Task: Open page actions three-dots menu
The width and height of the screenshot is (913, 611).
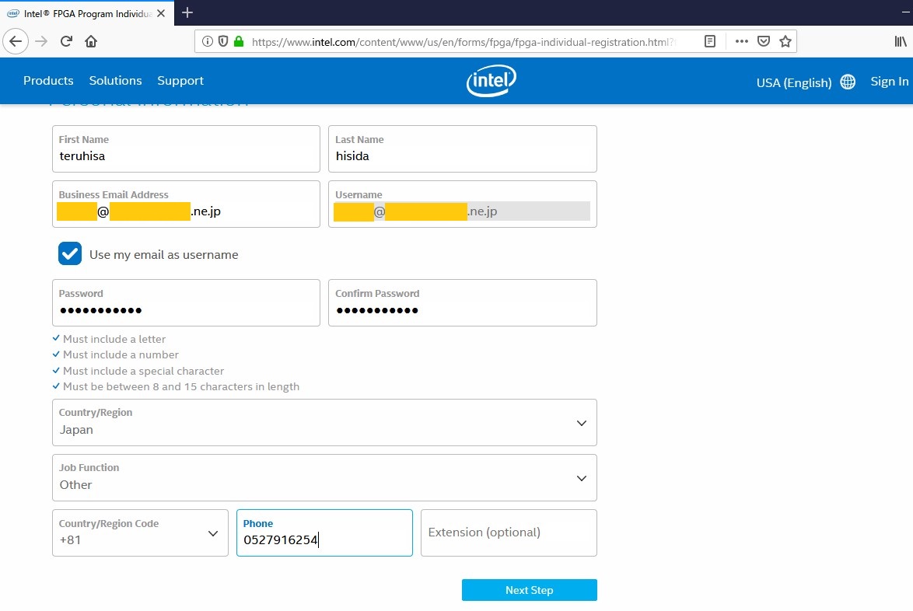Action: click(741, 41)
